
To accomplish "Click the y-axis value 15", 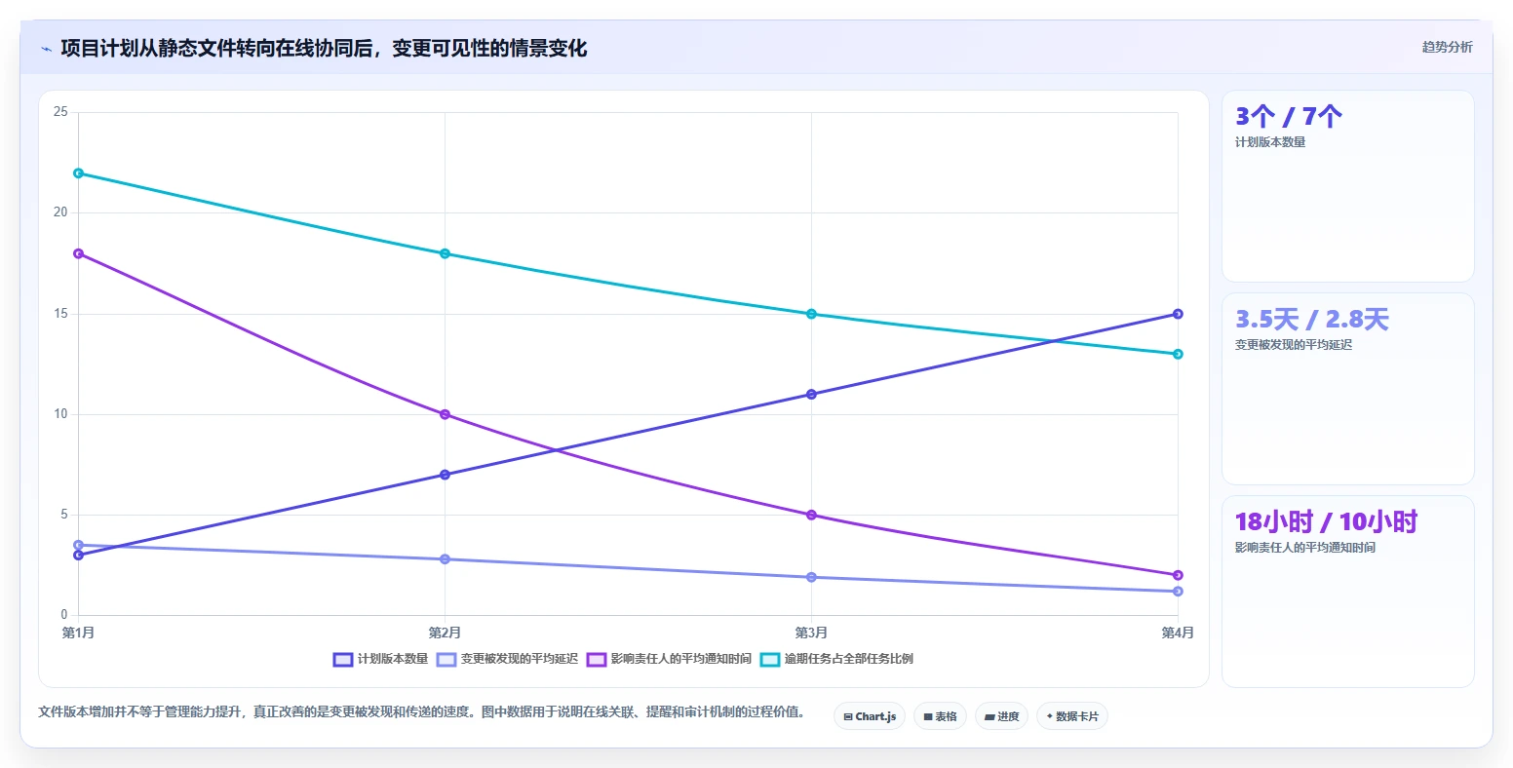I will 60,314.
